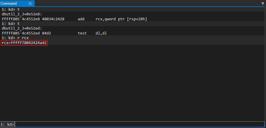Viewport: 266px width, 128px height.
Task: Click the first 'kd> t' trace command line
Action: 10,9
